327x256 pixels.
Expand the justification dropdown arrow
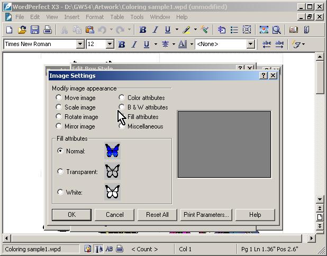[174, 44]
